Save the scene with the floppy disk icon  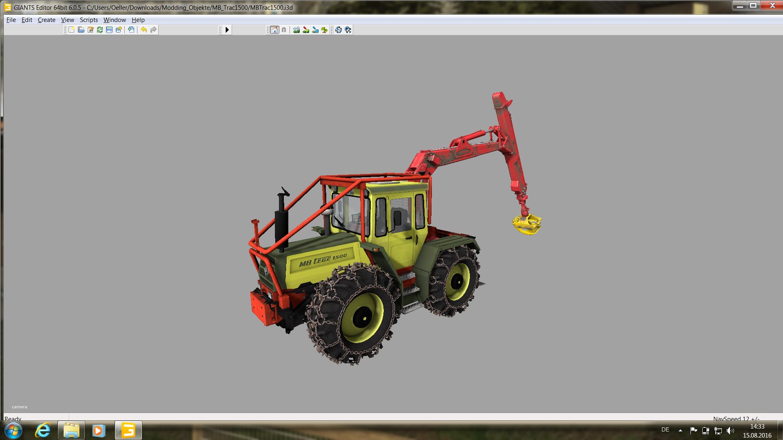click(x=109, y=30)
